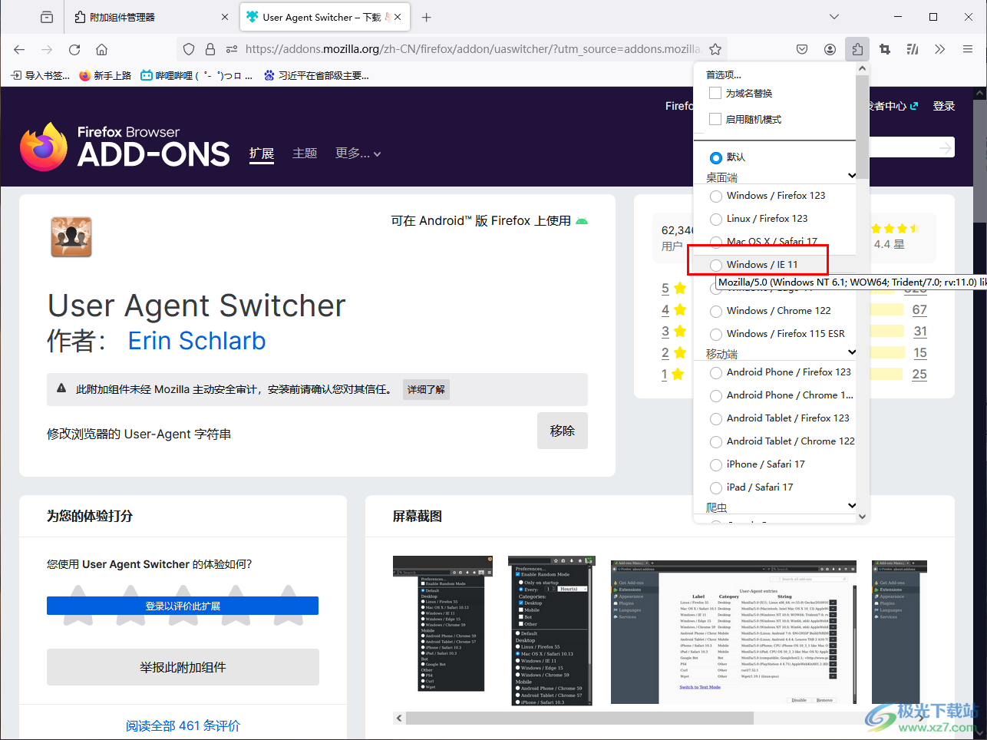Open 首选项… in the switcher popup
987x740 pixels.
point(724,74)
